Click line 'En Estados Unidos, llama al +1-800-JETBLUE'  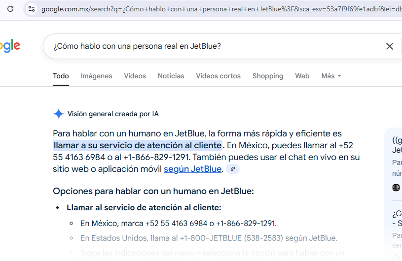(x=209, y=238)
